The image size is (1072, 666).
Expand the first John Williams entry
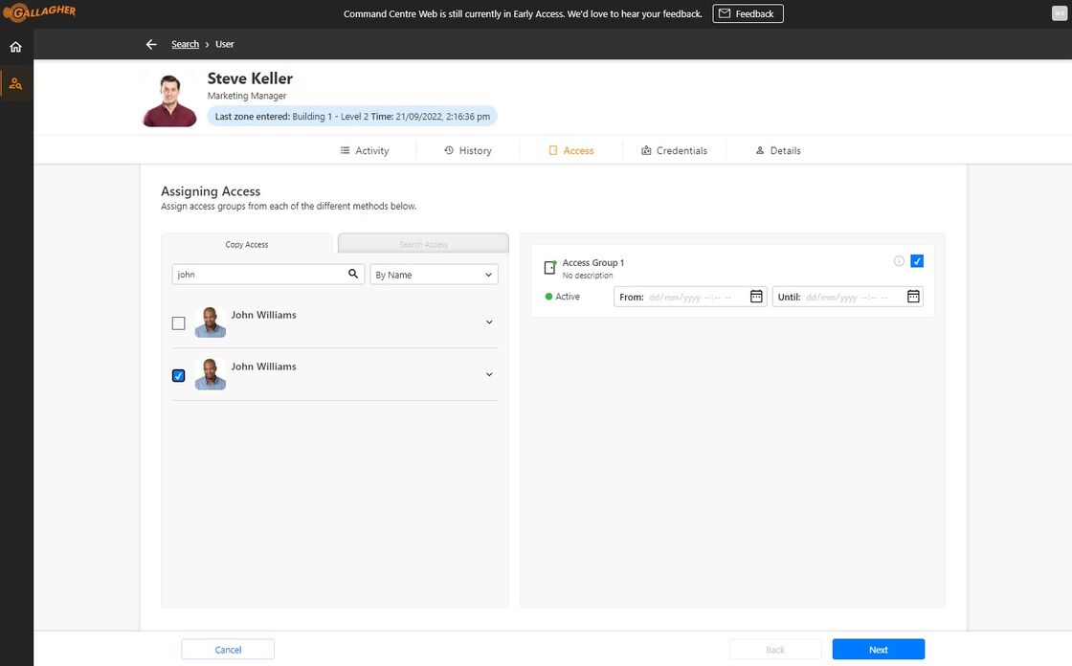[489, 322]
